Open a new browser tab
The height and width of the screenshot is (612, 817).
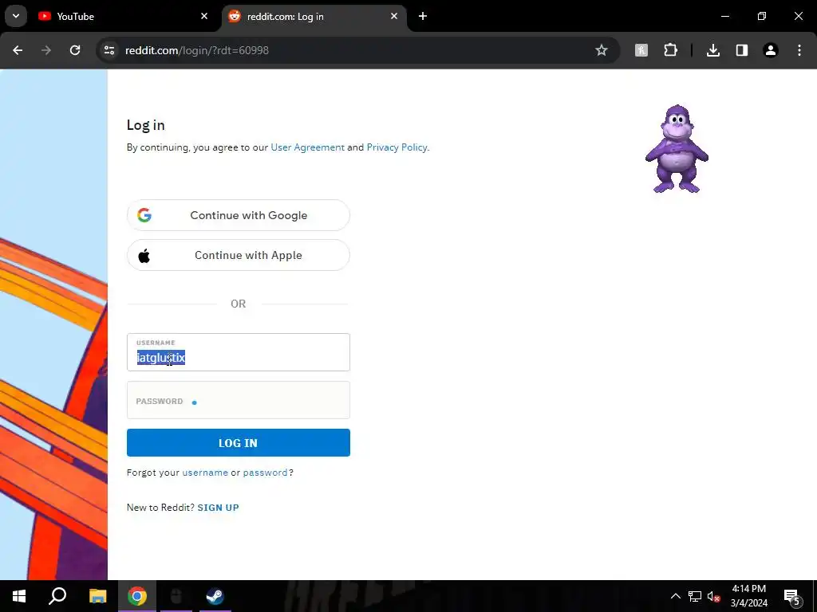pos(423,16)
